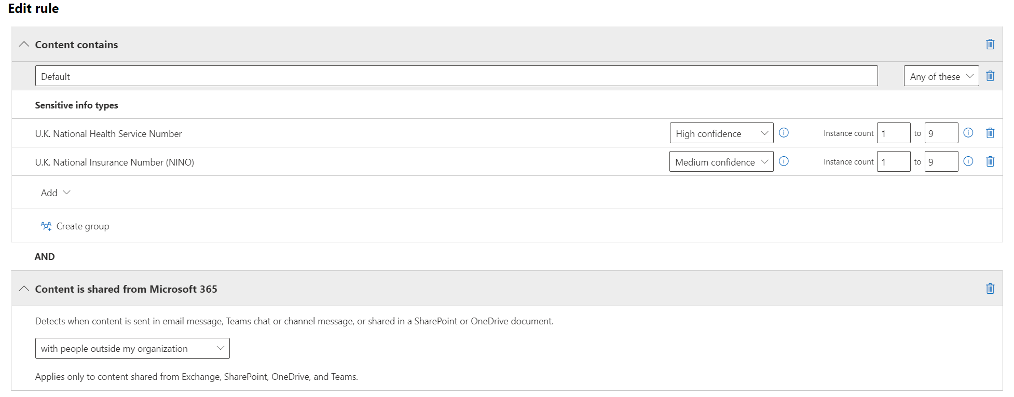Collapse the Content contains section
This screenshot has height=397, width=1014.
[24, 44]
